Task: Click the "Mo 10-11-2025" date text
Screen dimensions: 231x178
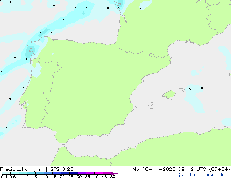Action: coord(154,169)
